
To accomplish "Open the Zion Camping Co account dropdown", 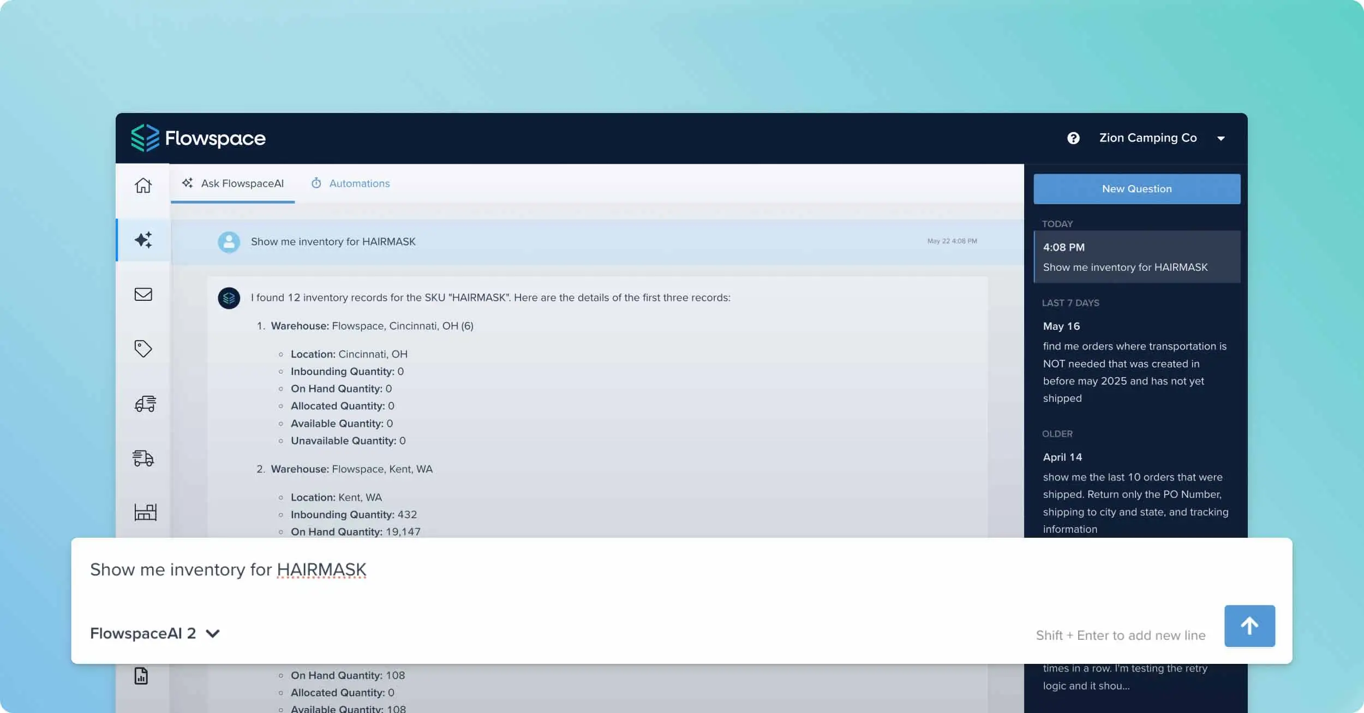I will (x=1162, y=138).
